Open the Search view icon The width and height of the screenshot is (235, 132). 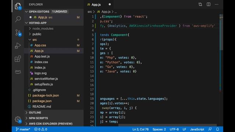pos(18,19)
